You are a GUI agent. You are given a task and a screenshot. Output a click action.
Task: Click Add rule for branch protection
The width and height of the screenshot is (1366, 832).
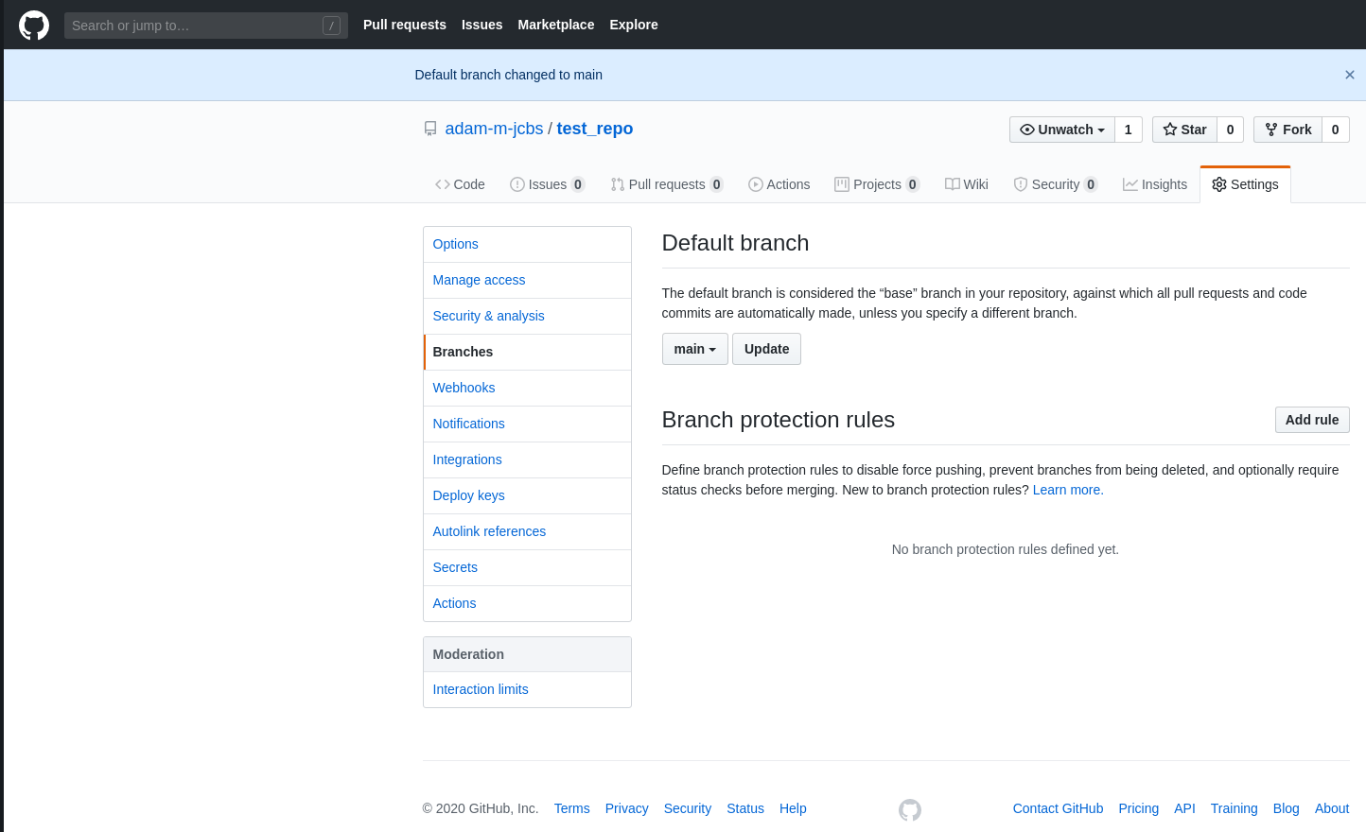click(1312, 420)
